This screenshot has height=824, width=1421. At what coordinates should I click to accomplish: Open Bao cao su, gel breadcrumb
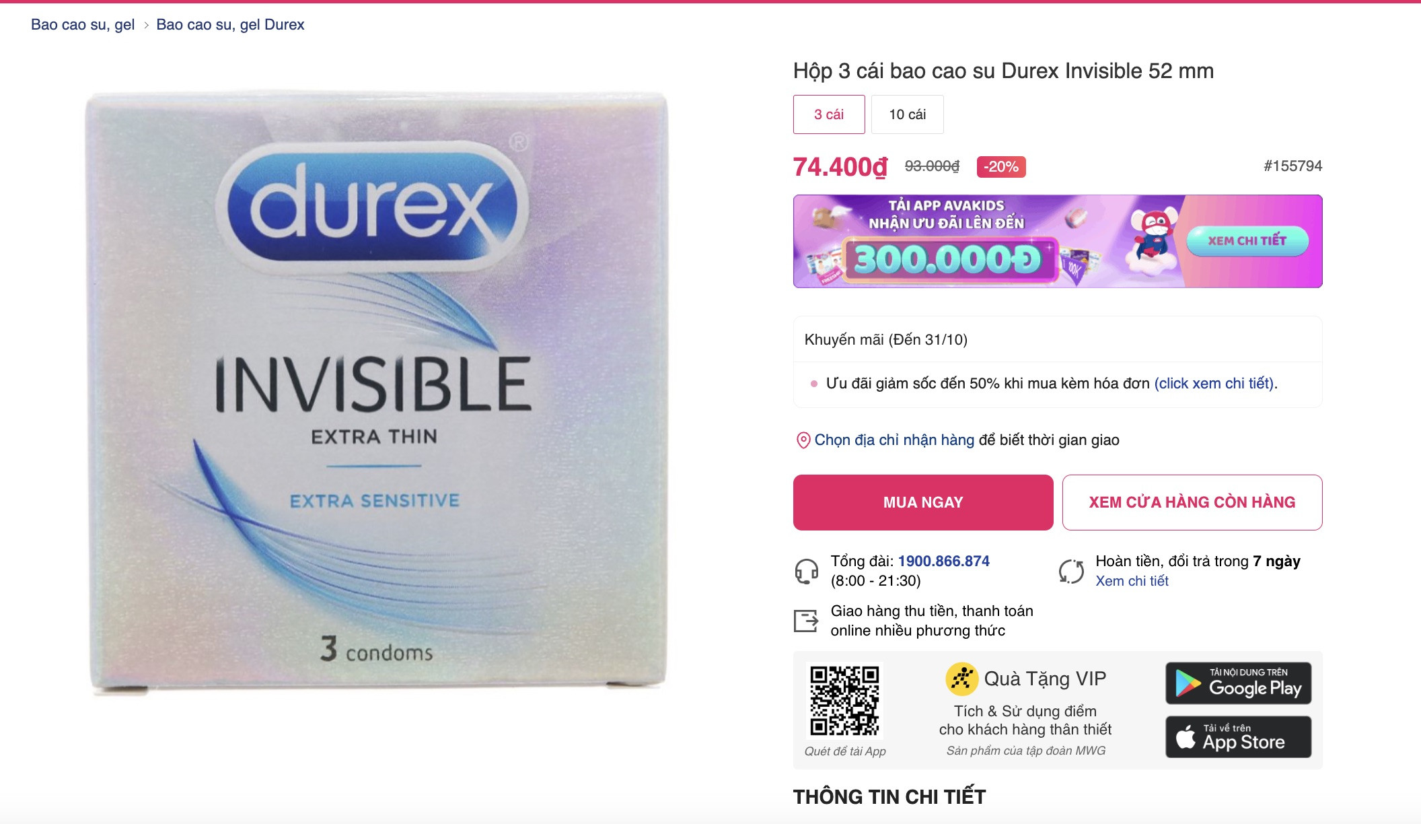point(83,25)
